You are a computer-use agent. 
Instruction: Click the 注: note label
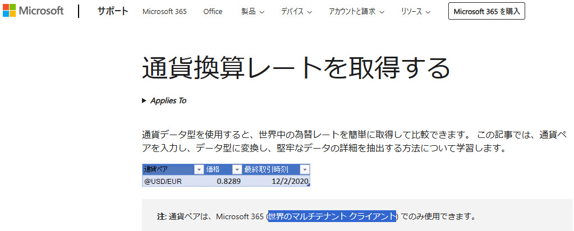tap(162, 216)
